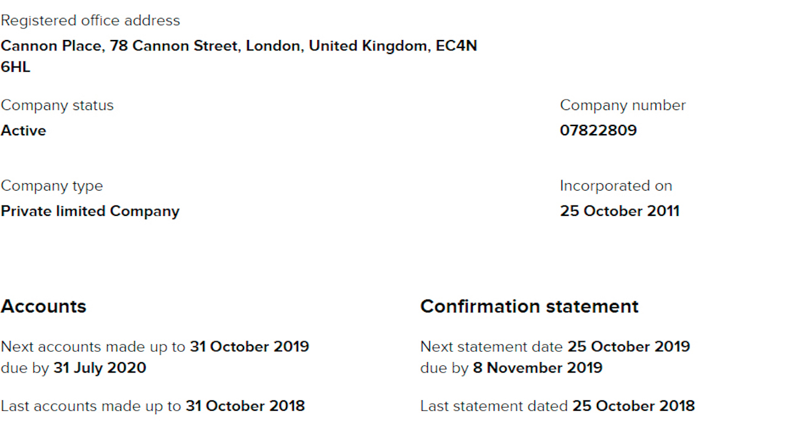This screenshot has height=428, width=790.
Task: Select the Active status value
Action: pos(23,130)
